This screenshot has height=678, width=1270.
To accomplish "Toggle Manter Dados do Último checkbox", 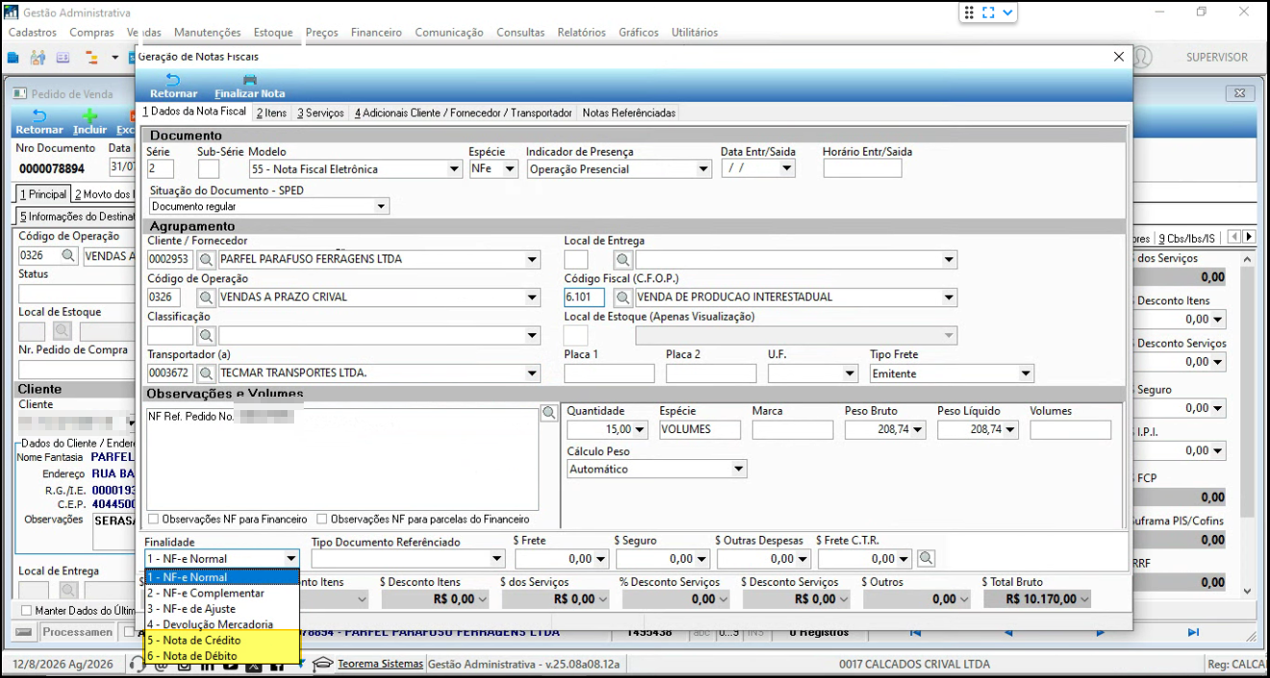I will click(x=26, y=611).
